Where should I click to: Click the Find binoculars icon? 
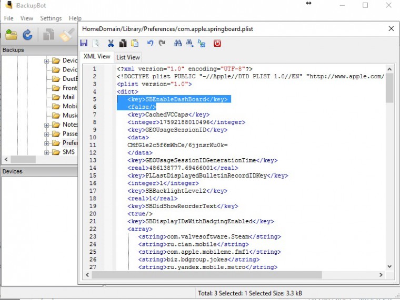point(178,44)
